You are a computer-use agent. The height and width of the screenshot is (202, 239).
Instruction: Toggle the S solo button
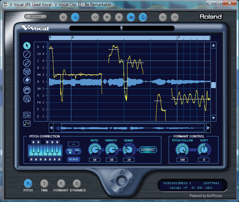[75, 17]
